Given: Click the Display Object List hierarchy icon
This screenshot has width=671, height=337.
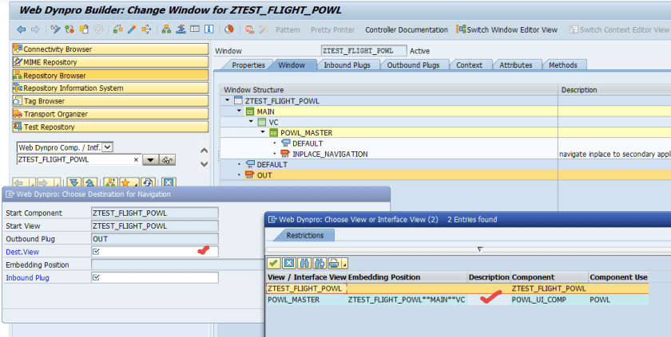Looking at the screenshot, I should tap(166, 29).
